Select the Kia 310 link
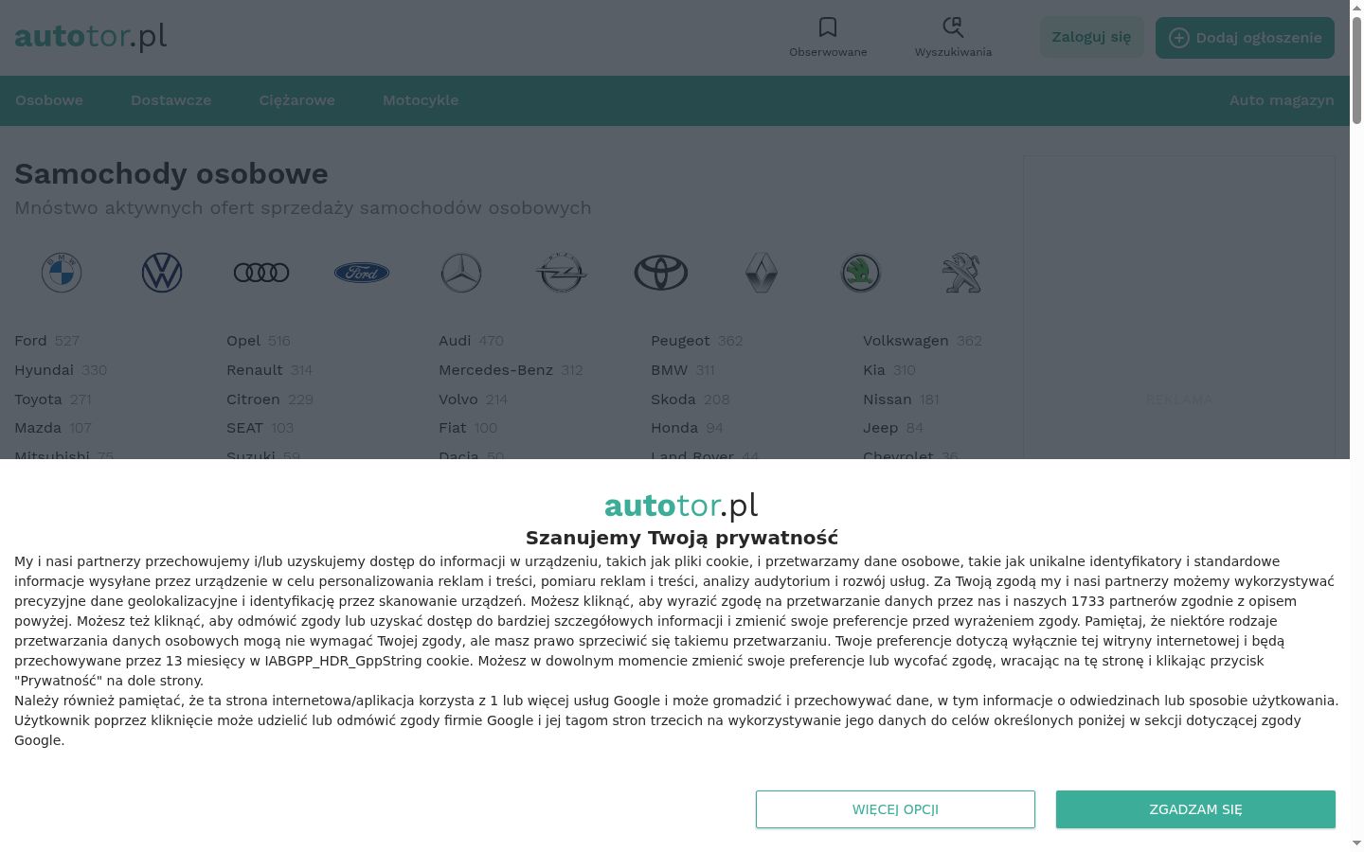This screenshot has height=852, width=1364. pyautogui.click(x=889, y=370)
